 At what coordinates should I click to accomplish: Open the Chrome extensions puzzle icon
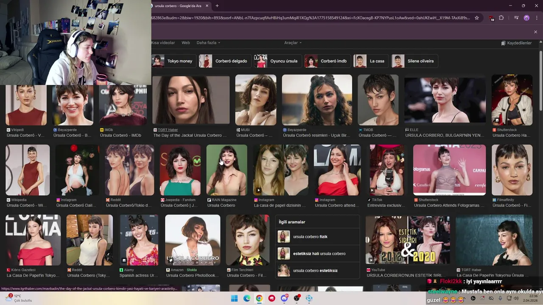501,18
